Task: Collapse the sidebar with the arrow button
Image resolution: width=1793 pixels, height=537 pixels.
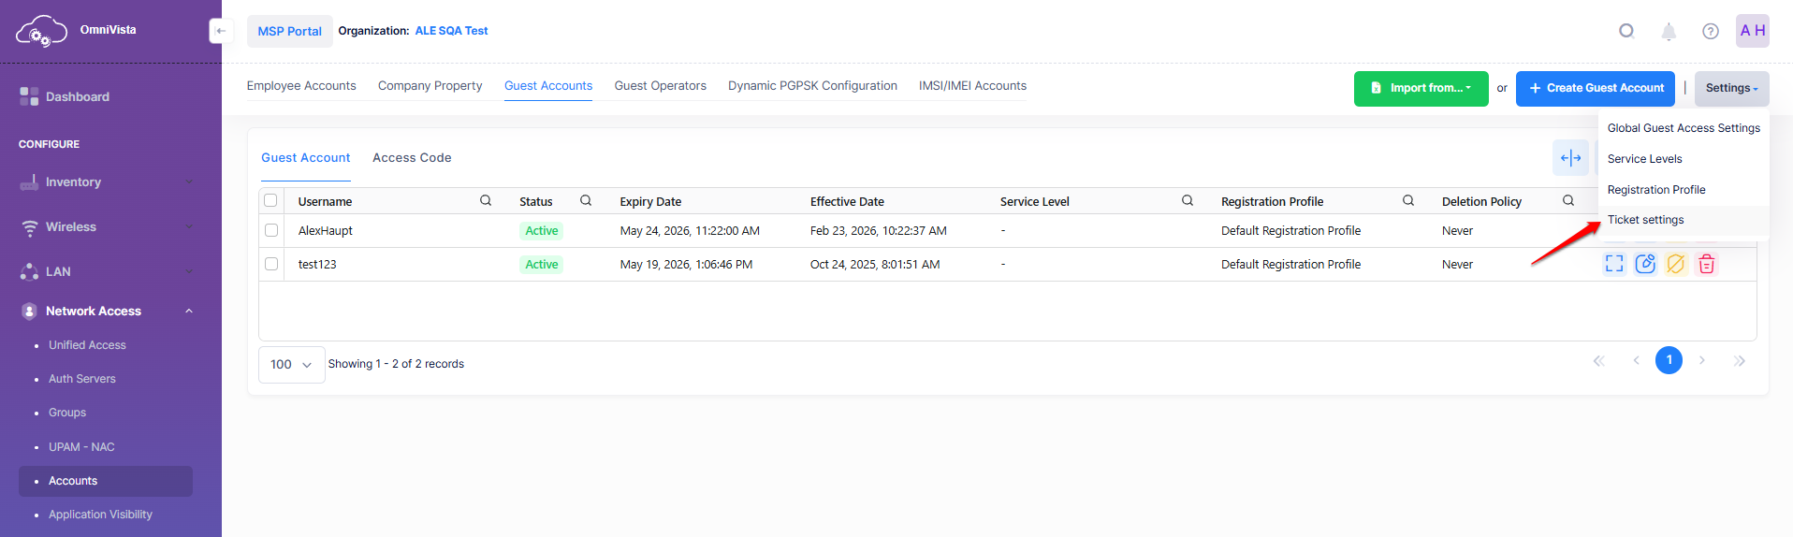Action: [x=221, y=31]
